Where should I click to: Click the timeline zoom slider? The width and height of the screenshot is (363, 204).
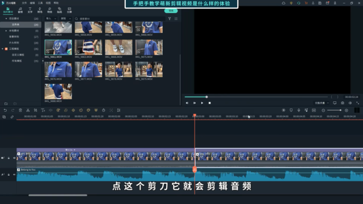(x=334, y=110)
